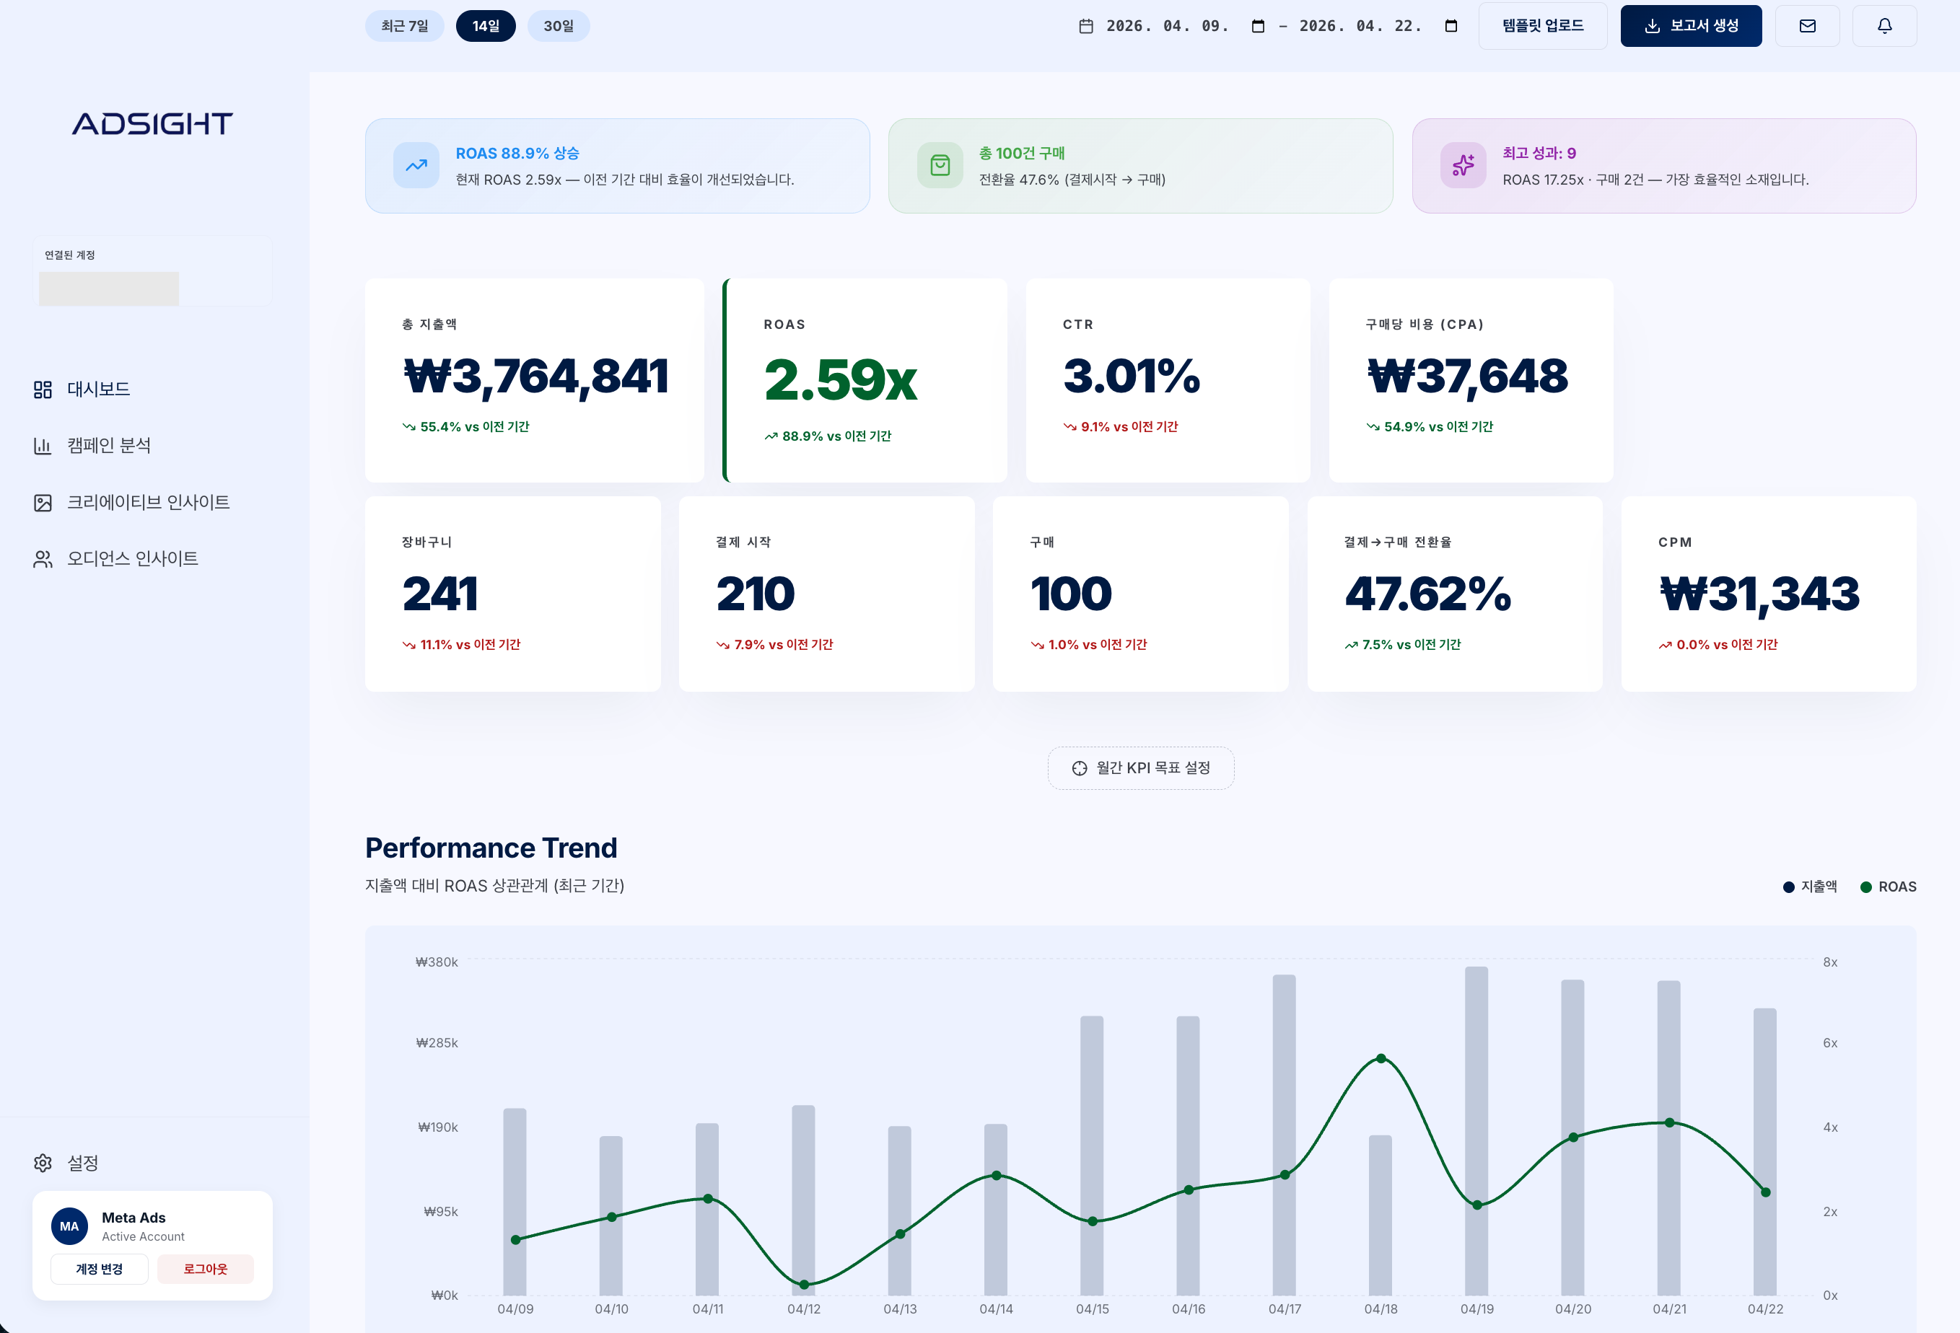This screenshot has height=1333, width=1960.
Task: Click the mail envelope icon button
Action: pos(1807,26)
